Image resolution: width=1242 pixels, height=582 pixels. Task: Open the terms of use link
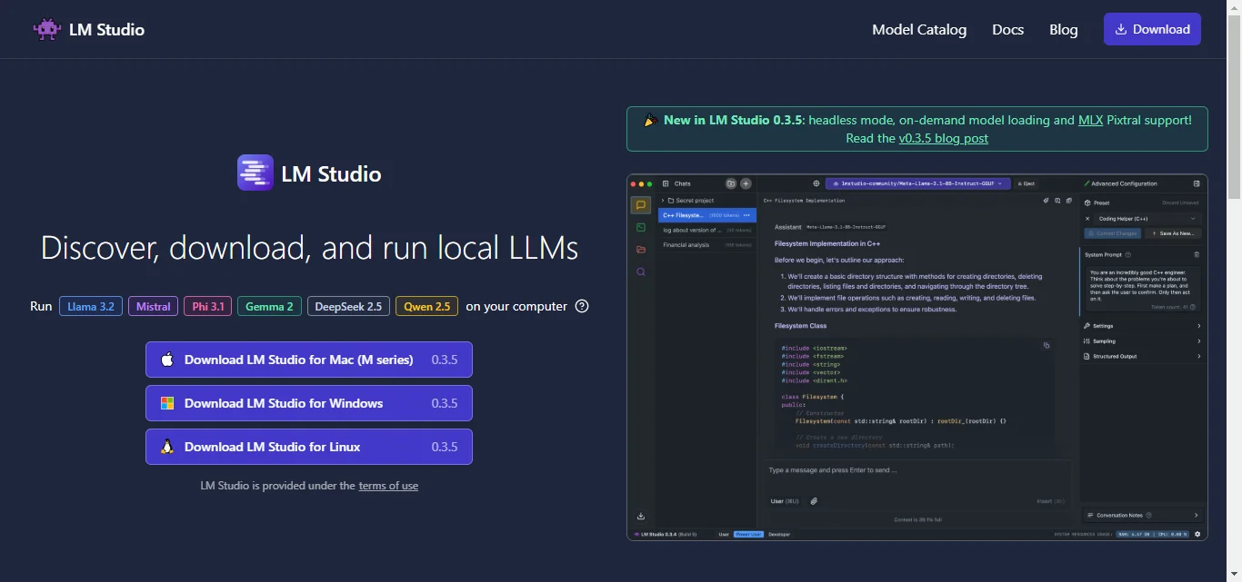point(388,486)
